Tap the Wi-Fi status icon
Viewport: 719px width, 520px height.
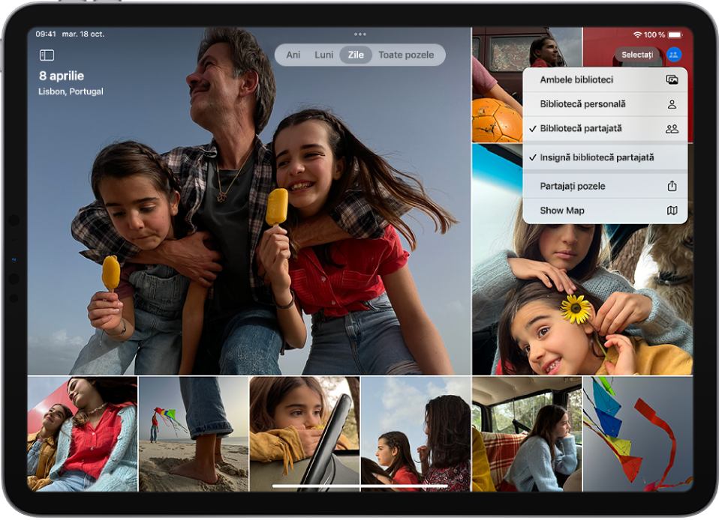[x=637, y=34]
